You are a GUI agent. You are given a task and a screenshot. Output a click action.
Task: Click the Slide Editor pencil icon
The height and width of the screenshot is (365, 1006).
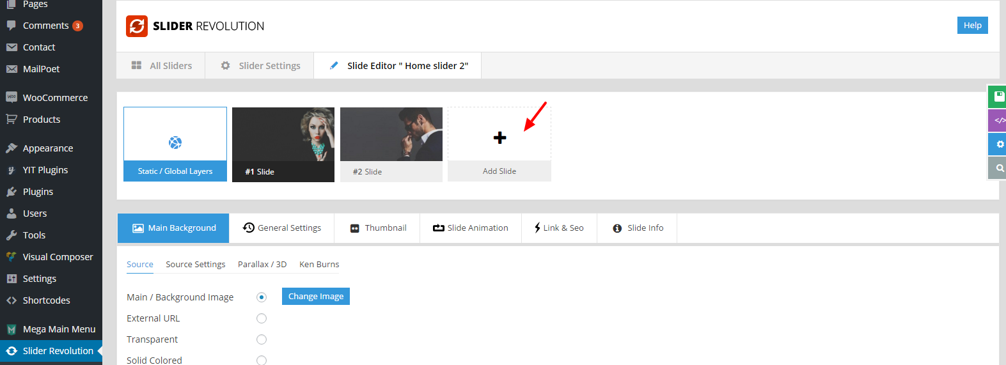pos(334,65)
